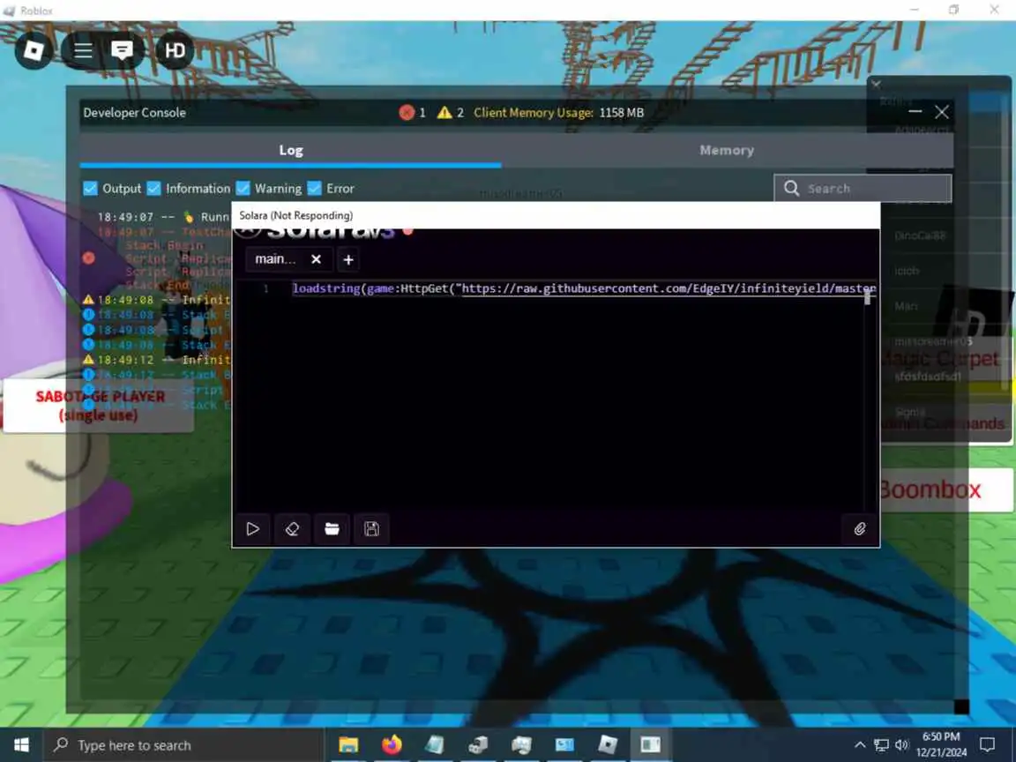Show hidden tray icons
This screenshot has height=762, width=1016.
tap(860, 745)
